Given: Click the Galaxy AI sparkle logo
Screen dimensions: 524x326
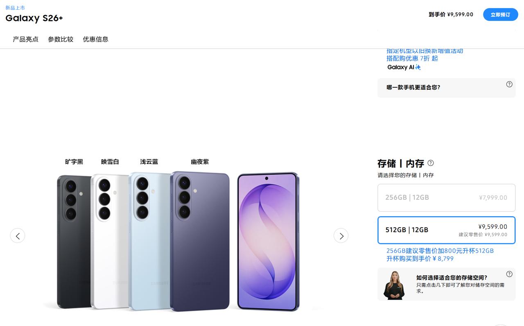Looking at the screenshot, I should [x=404, y=67].
